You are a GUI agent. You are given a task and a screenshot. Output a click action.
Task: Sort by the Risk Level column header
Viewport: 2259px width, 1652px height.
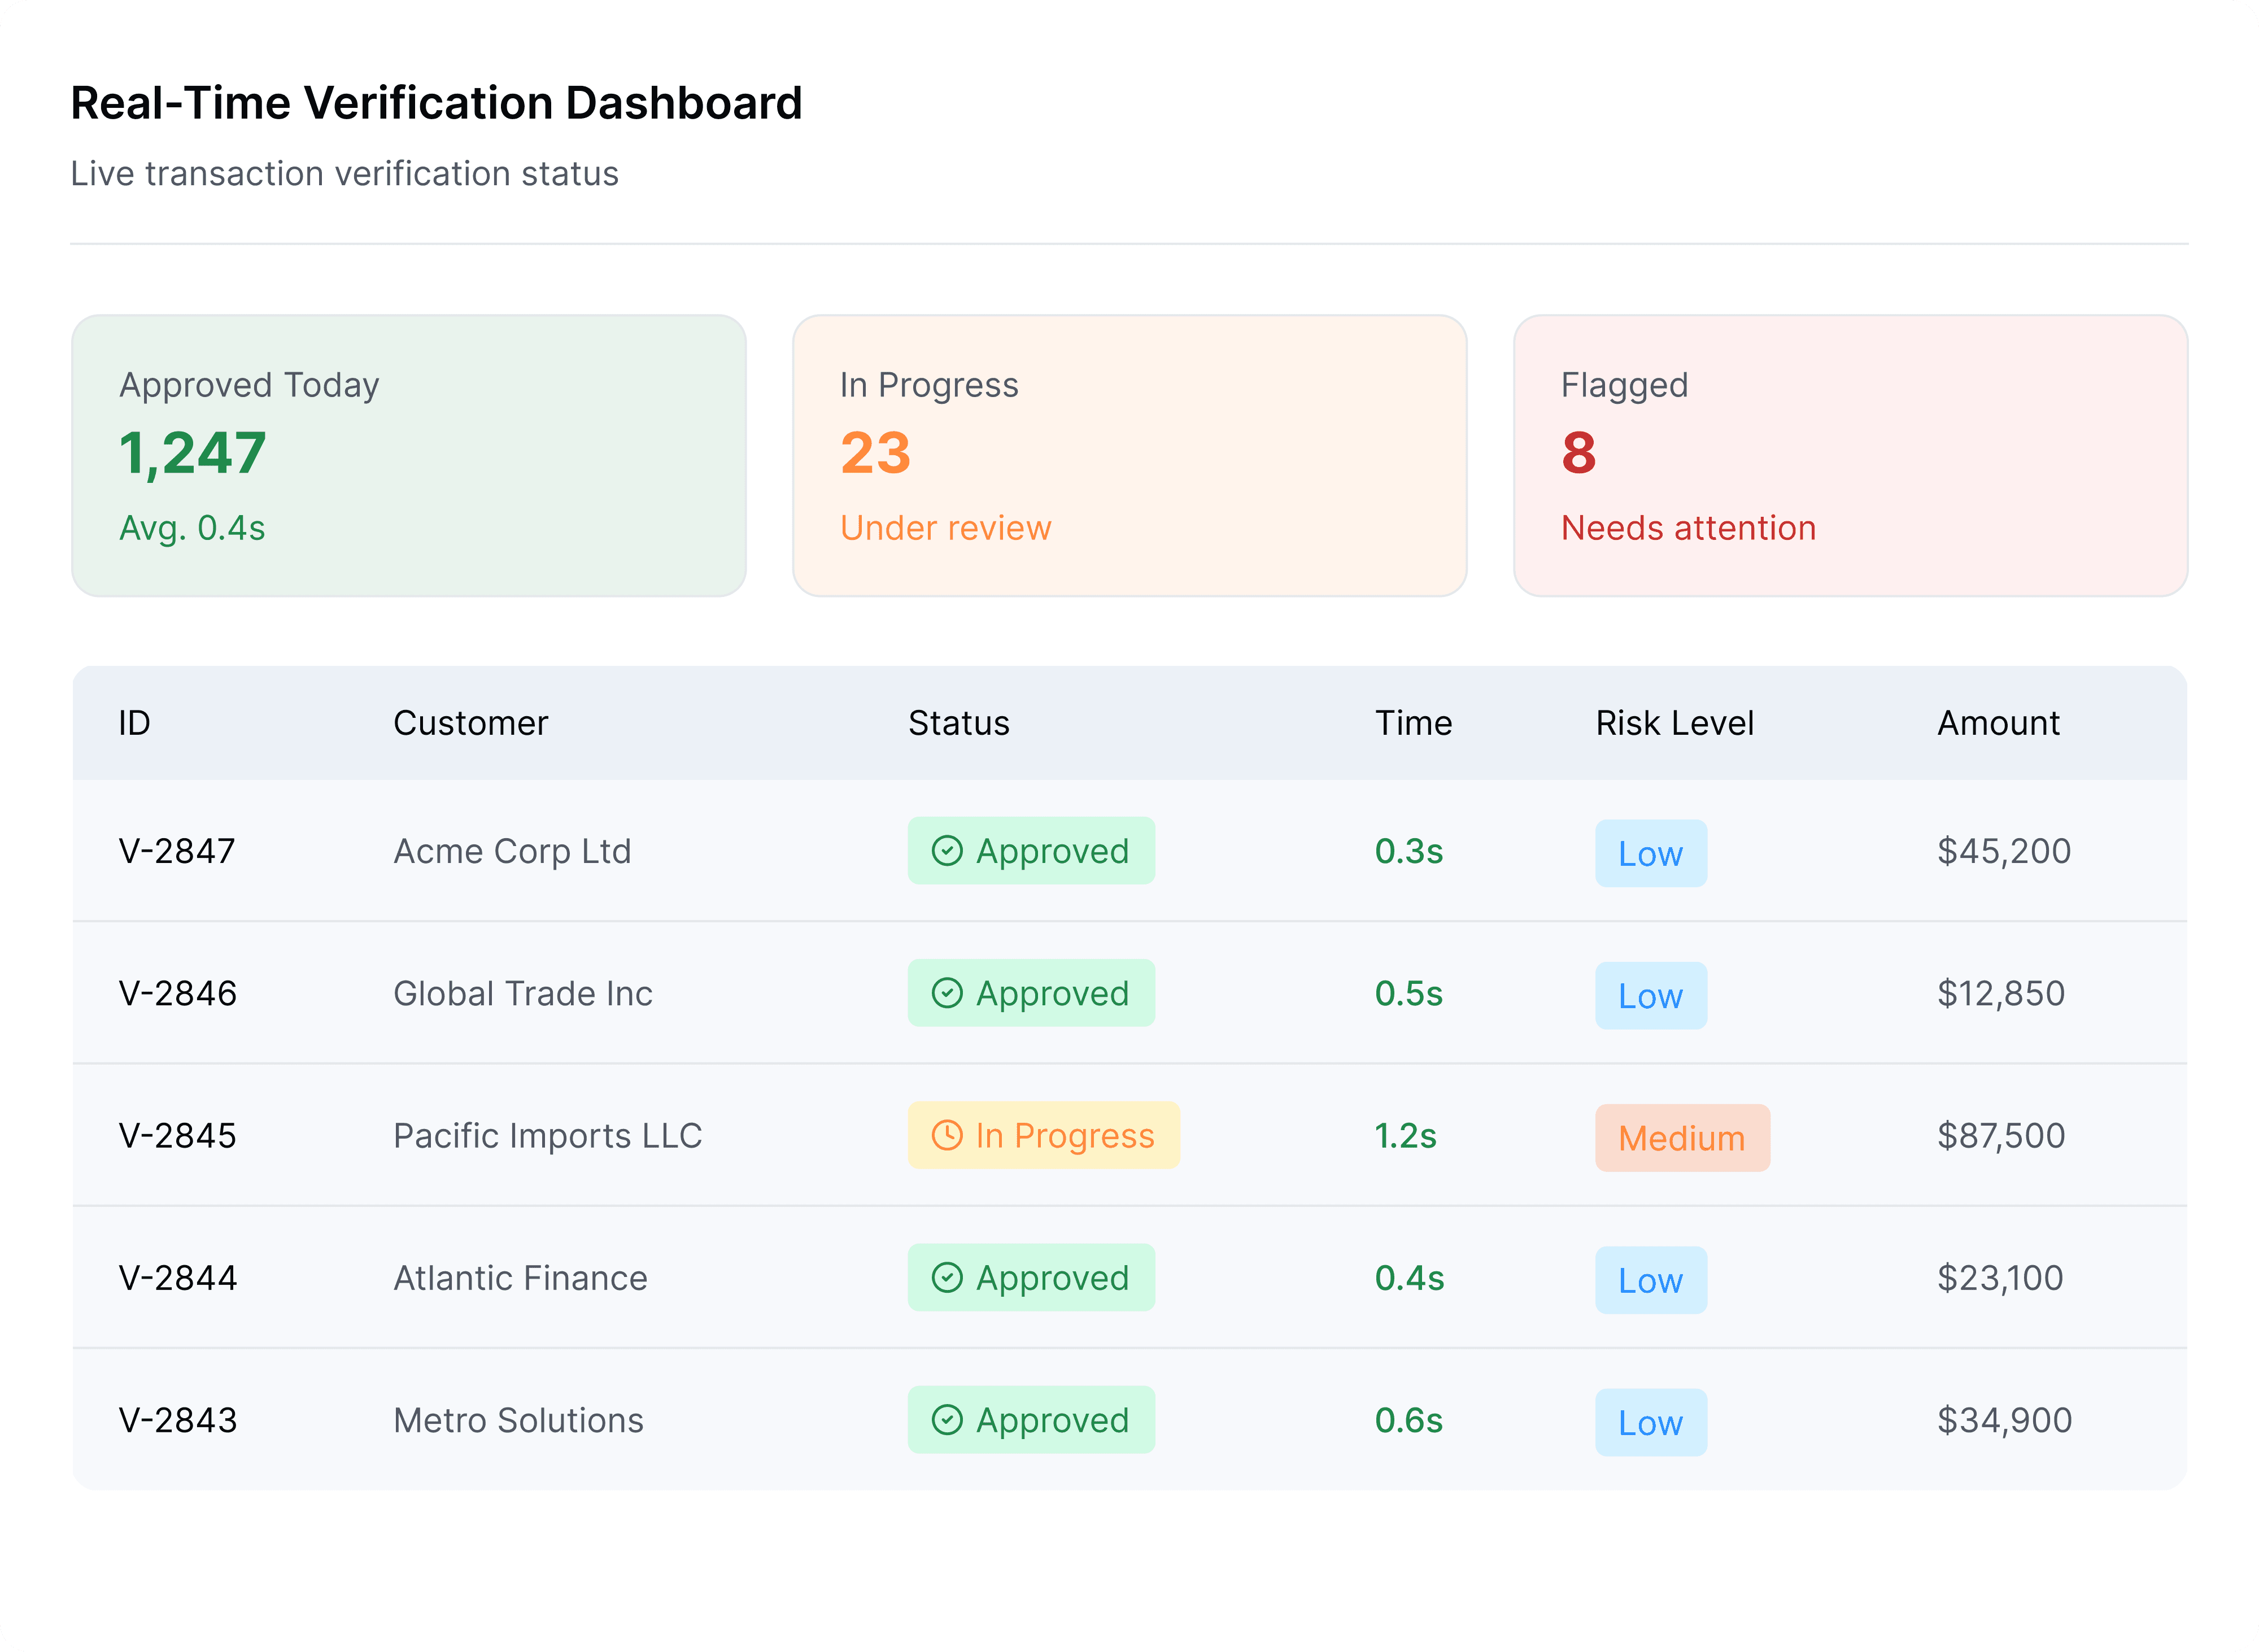(1674, 722)
